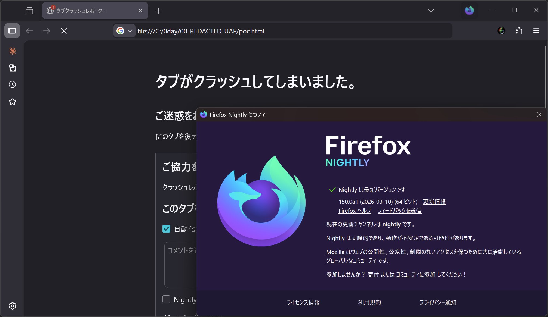Check the Nightly checkbox near the bottom
548x317 pixels.
pyautogui.click(x=166, y=299)
